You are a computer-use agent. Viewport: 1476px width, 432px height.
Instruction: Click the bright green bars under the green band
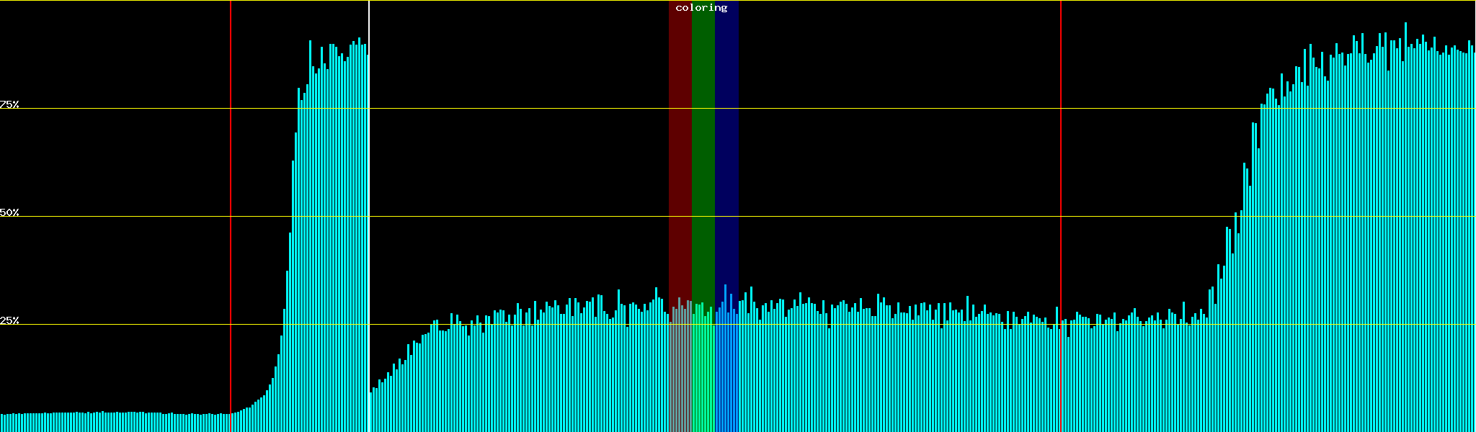point(703,374)
